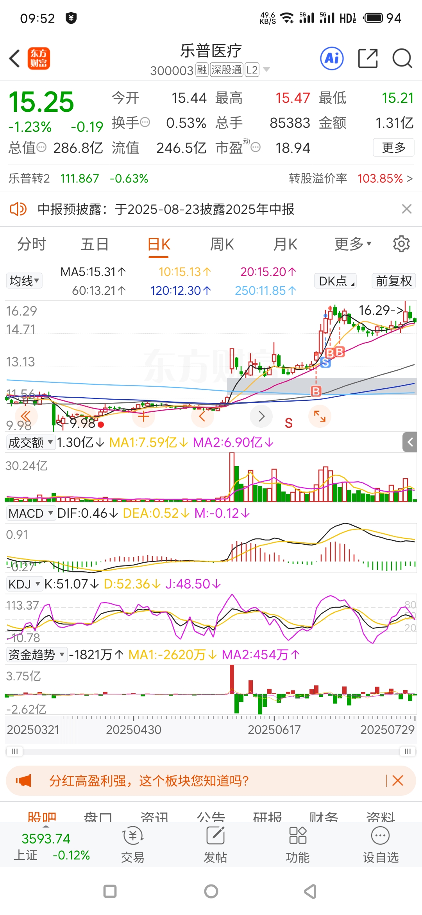Viewport: 422px width, 915px height.
Task: Switch to the 分时 tab
Action: coord(32,244)
